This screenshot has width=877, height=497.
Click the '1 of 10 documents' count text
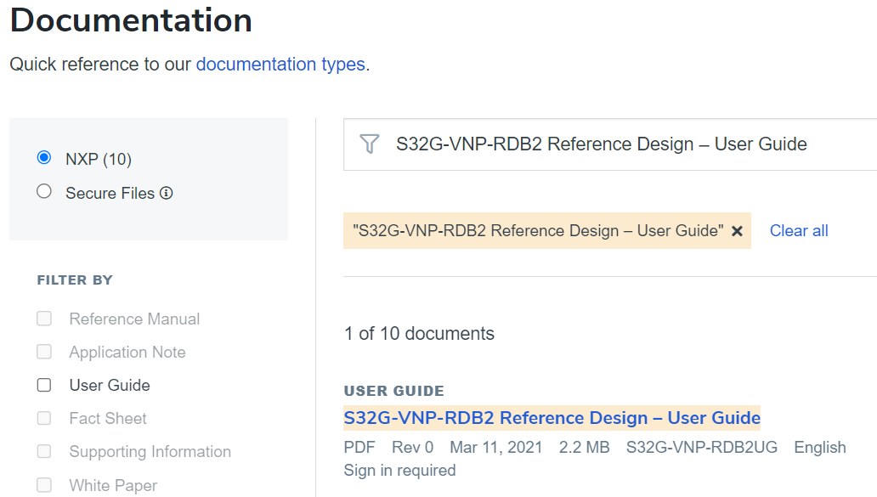[x=420, y=334]
